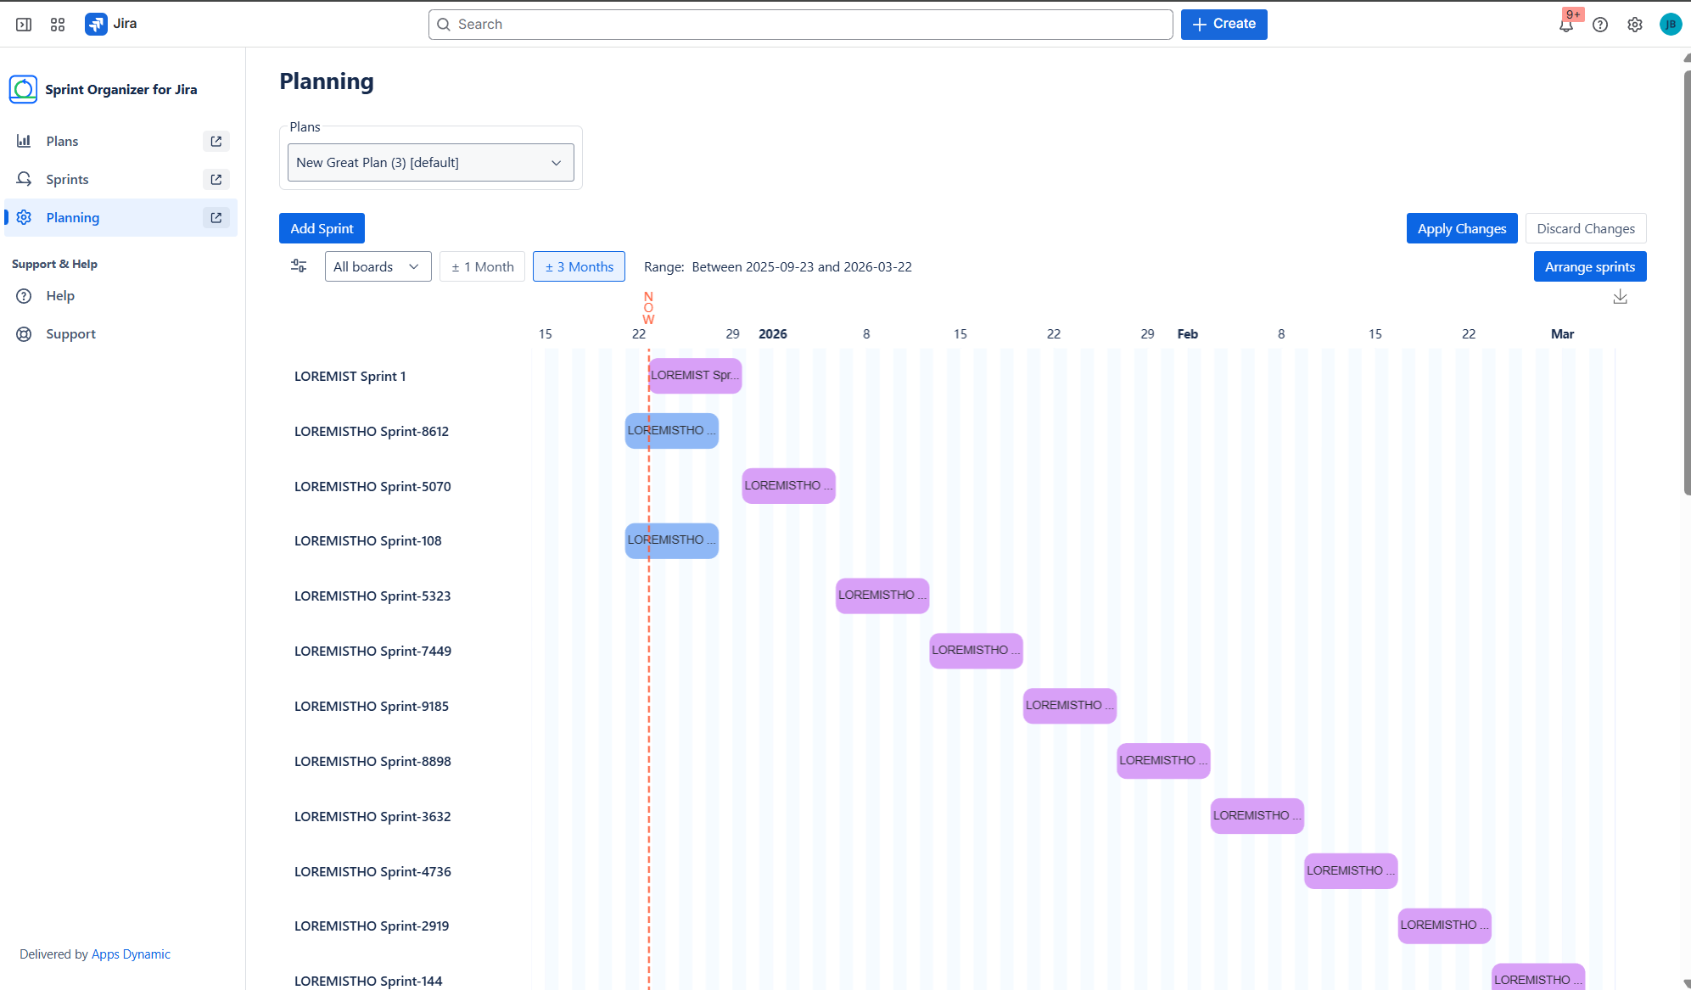
Task: Collapse sidebar using the panel icon
Action: (x=24, y=25)
